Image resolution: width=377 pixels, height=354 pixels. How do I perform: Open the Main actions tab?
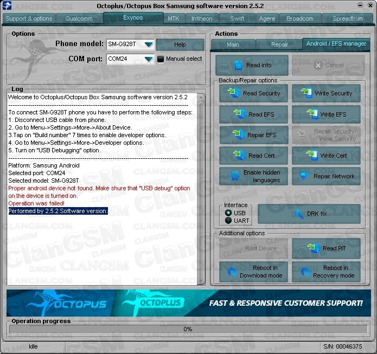point(233,44)
